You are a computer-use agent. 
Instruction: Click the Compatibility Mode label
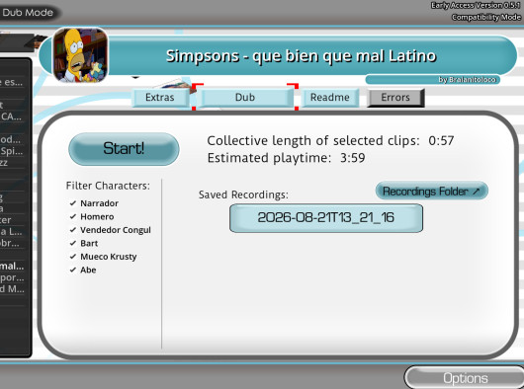[x=485, y=17]
